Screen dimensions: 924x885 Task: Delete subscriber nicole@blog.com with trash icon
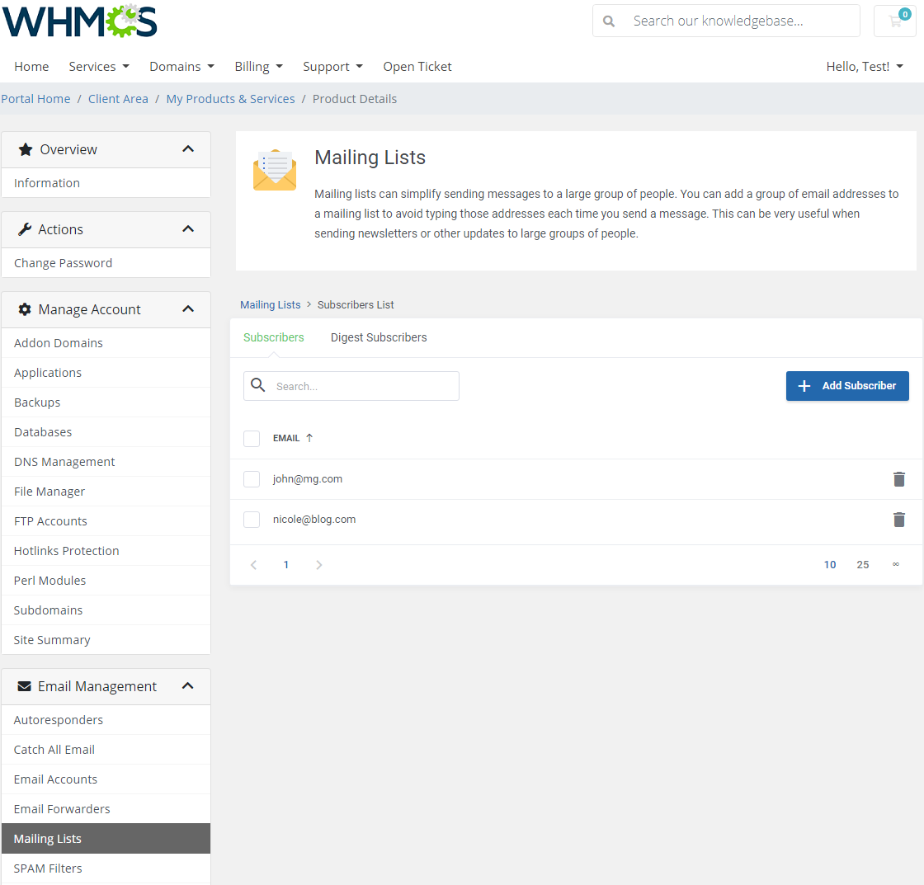(x=898, y=520)
